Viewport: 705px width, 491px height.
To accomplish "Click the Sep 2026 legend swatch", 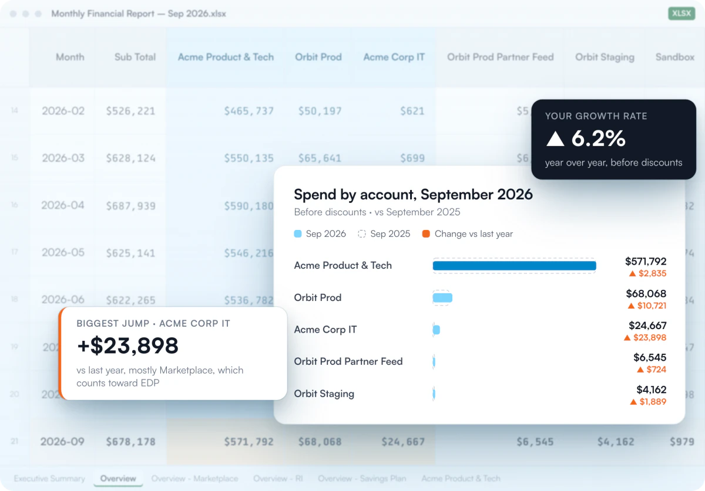I will (298, 233).
